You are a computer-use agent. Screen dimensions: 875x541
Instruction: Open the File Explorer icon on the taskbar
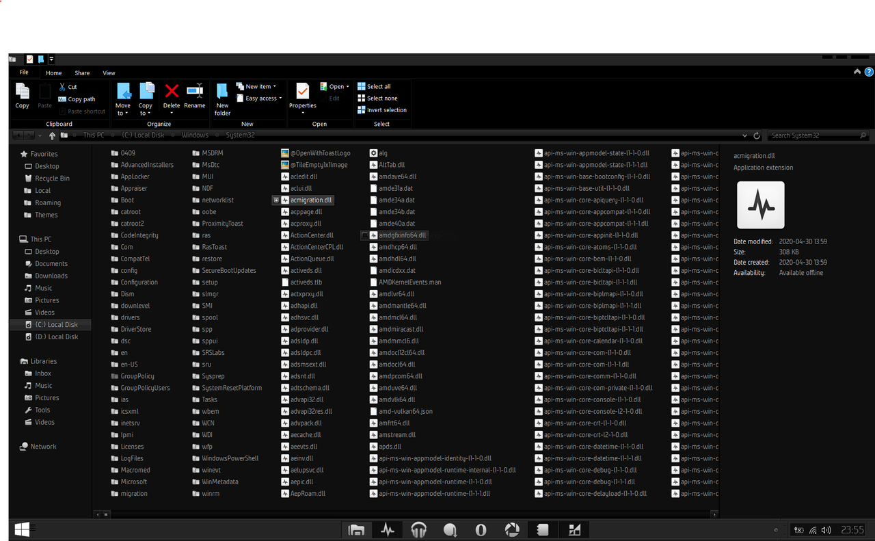pos(356,529)
